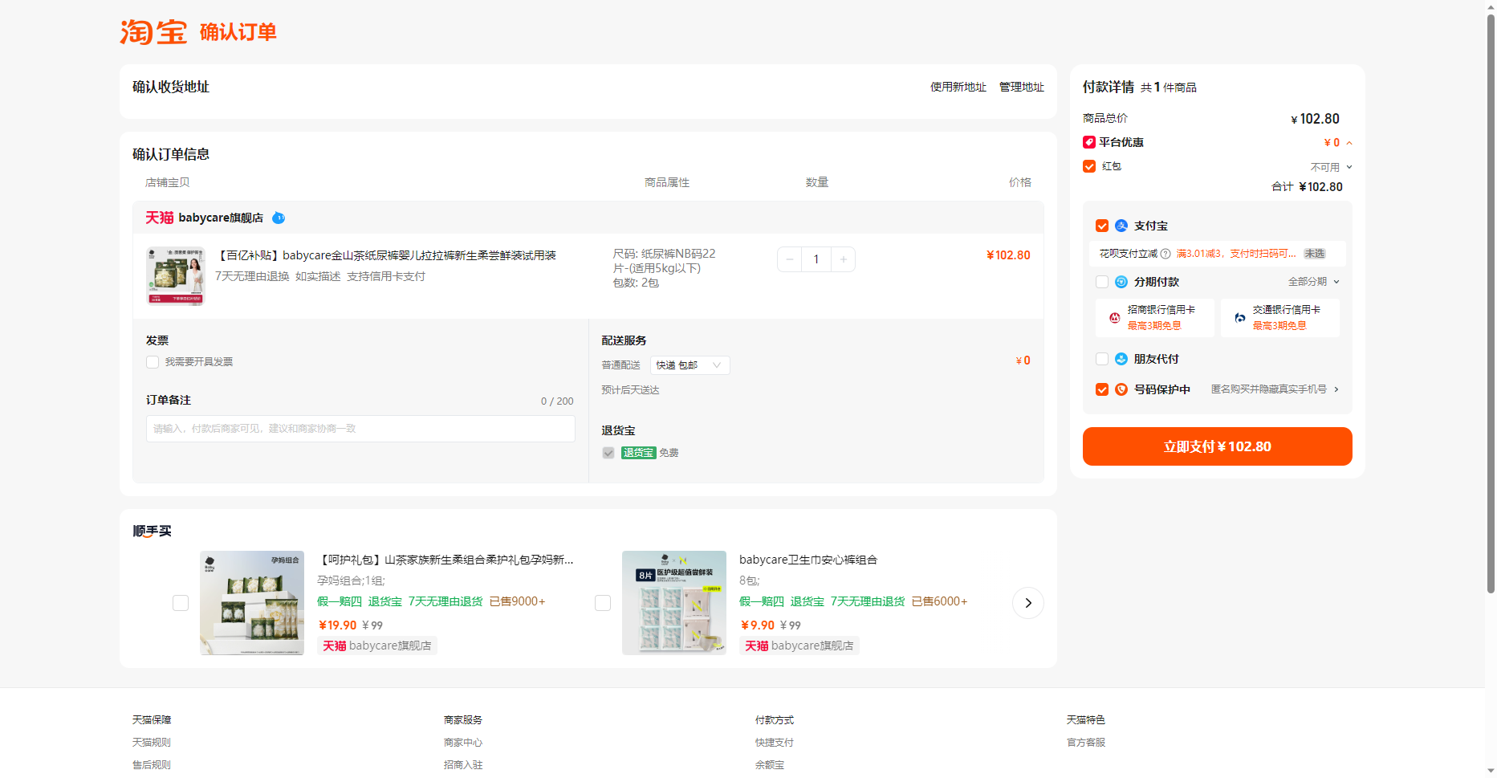The height and width of the screenshot is (778, 1497).
Task: Toggle the 退货宝 免费 checkbox
Action: 608,453
